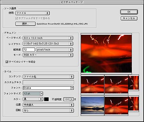Click the 不透明度 field showing 100
Viewport: 144px width, 122px height.
click(x=67, y=99)
